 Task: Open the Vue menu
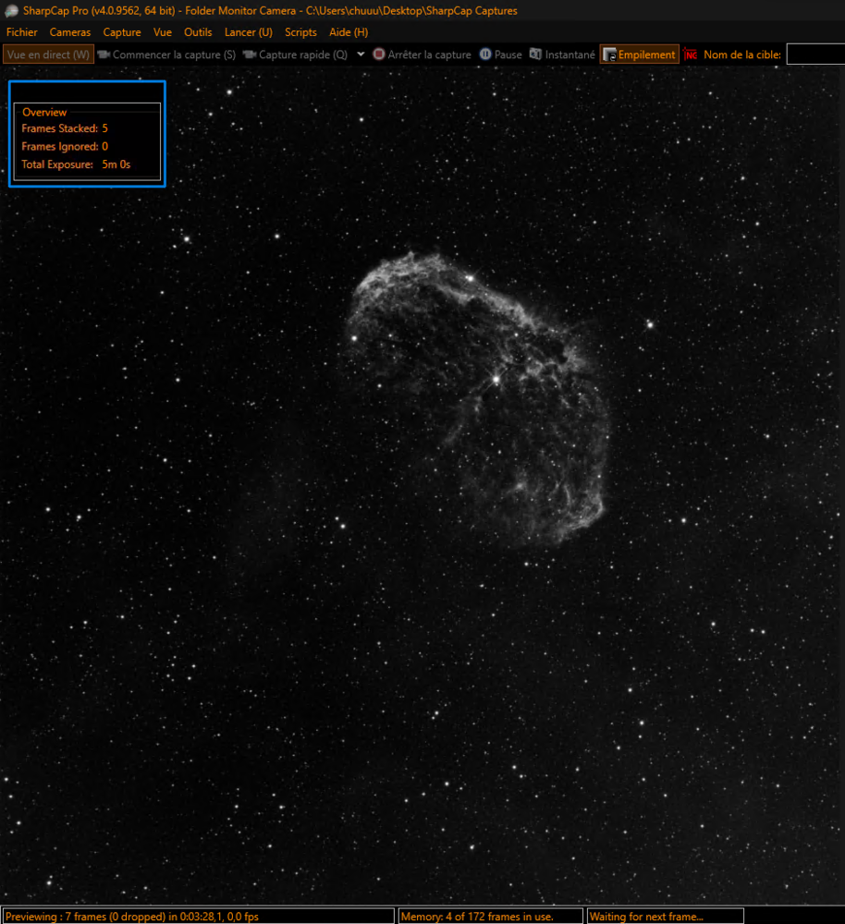click(163, 32)
